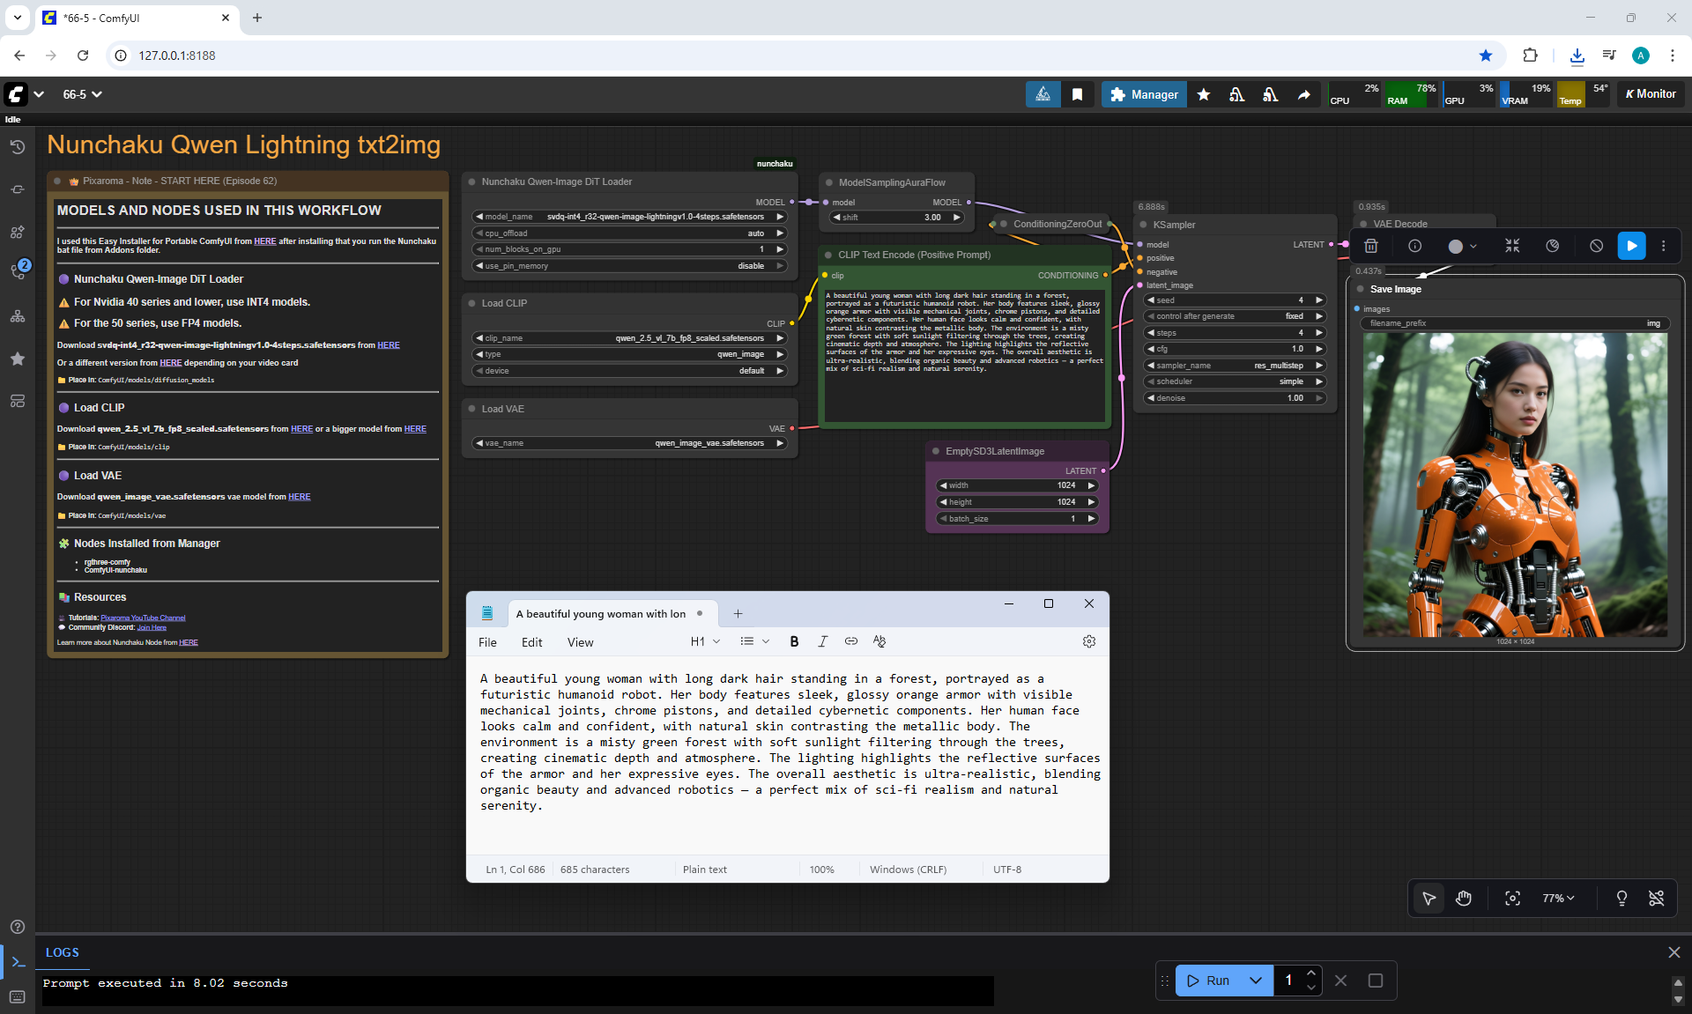Viewport: 1692px width, 1014px height.
Task: Click the Manager button
Action: [1144, 94]
